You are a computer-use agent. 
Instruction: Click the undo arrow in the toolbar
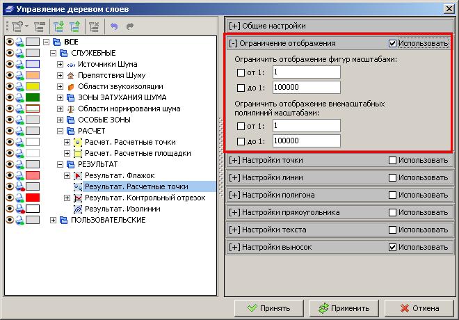[114, 26]
